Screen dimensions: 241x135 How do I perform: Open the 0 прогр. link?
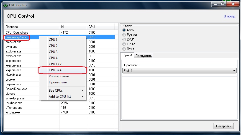[230, 16]
